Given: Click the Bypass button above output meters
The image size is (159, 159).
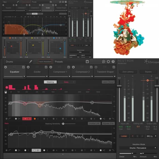Looking at the screenshot, I should click(148, 72).
